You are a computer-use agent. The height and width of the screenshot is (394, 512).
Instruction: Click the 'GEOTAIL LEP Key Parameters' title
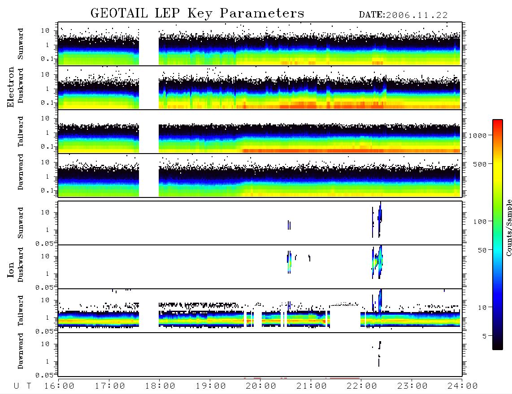point(197,13)
